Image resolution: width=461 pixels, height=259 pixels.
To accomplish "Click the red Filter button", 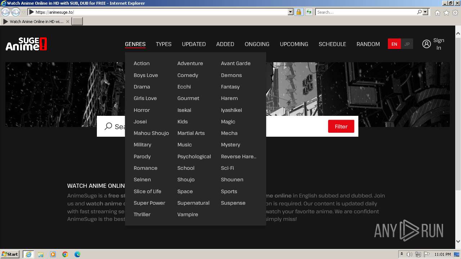I will 341,126.
